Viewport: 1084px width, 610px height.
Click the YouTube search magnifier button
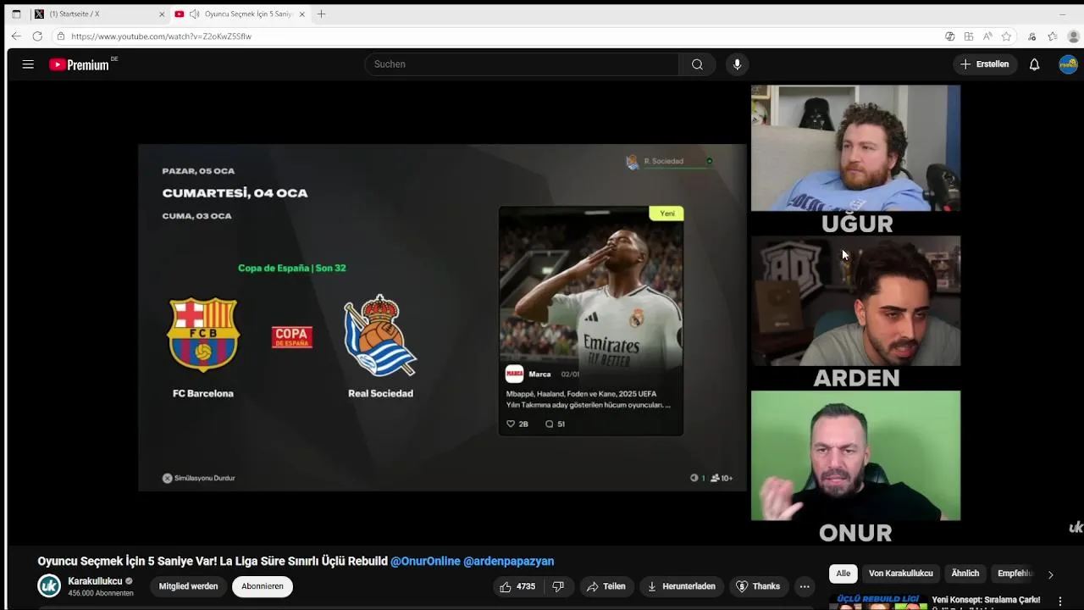pos(697,64)
